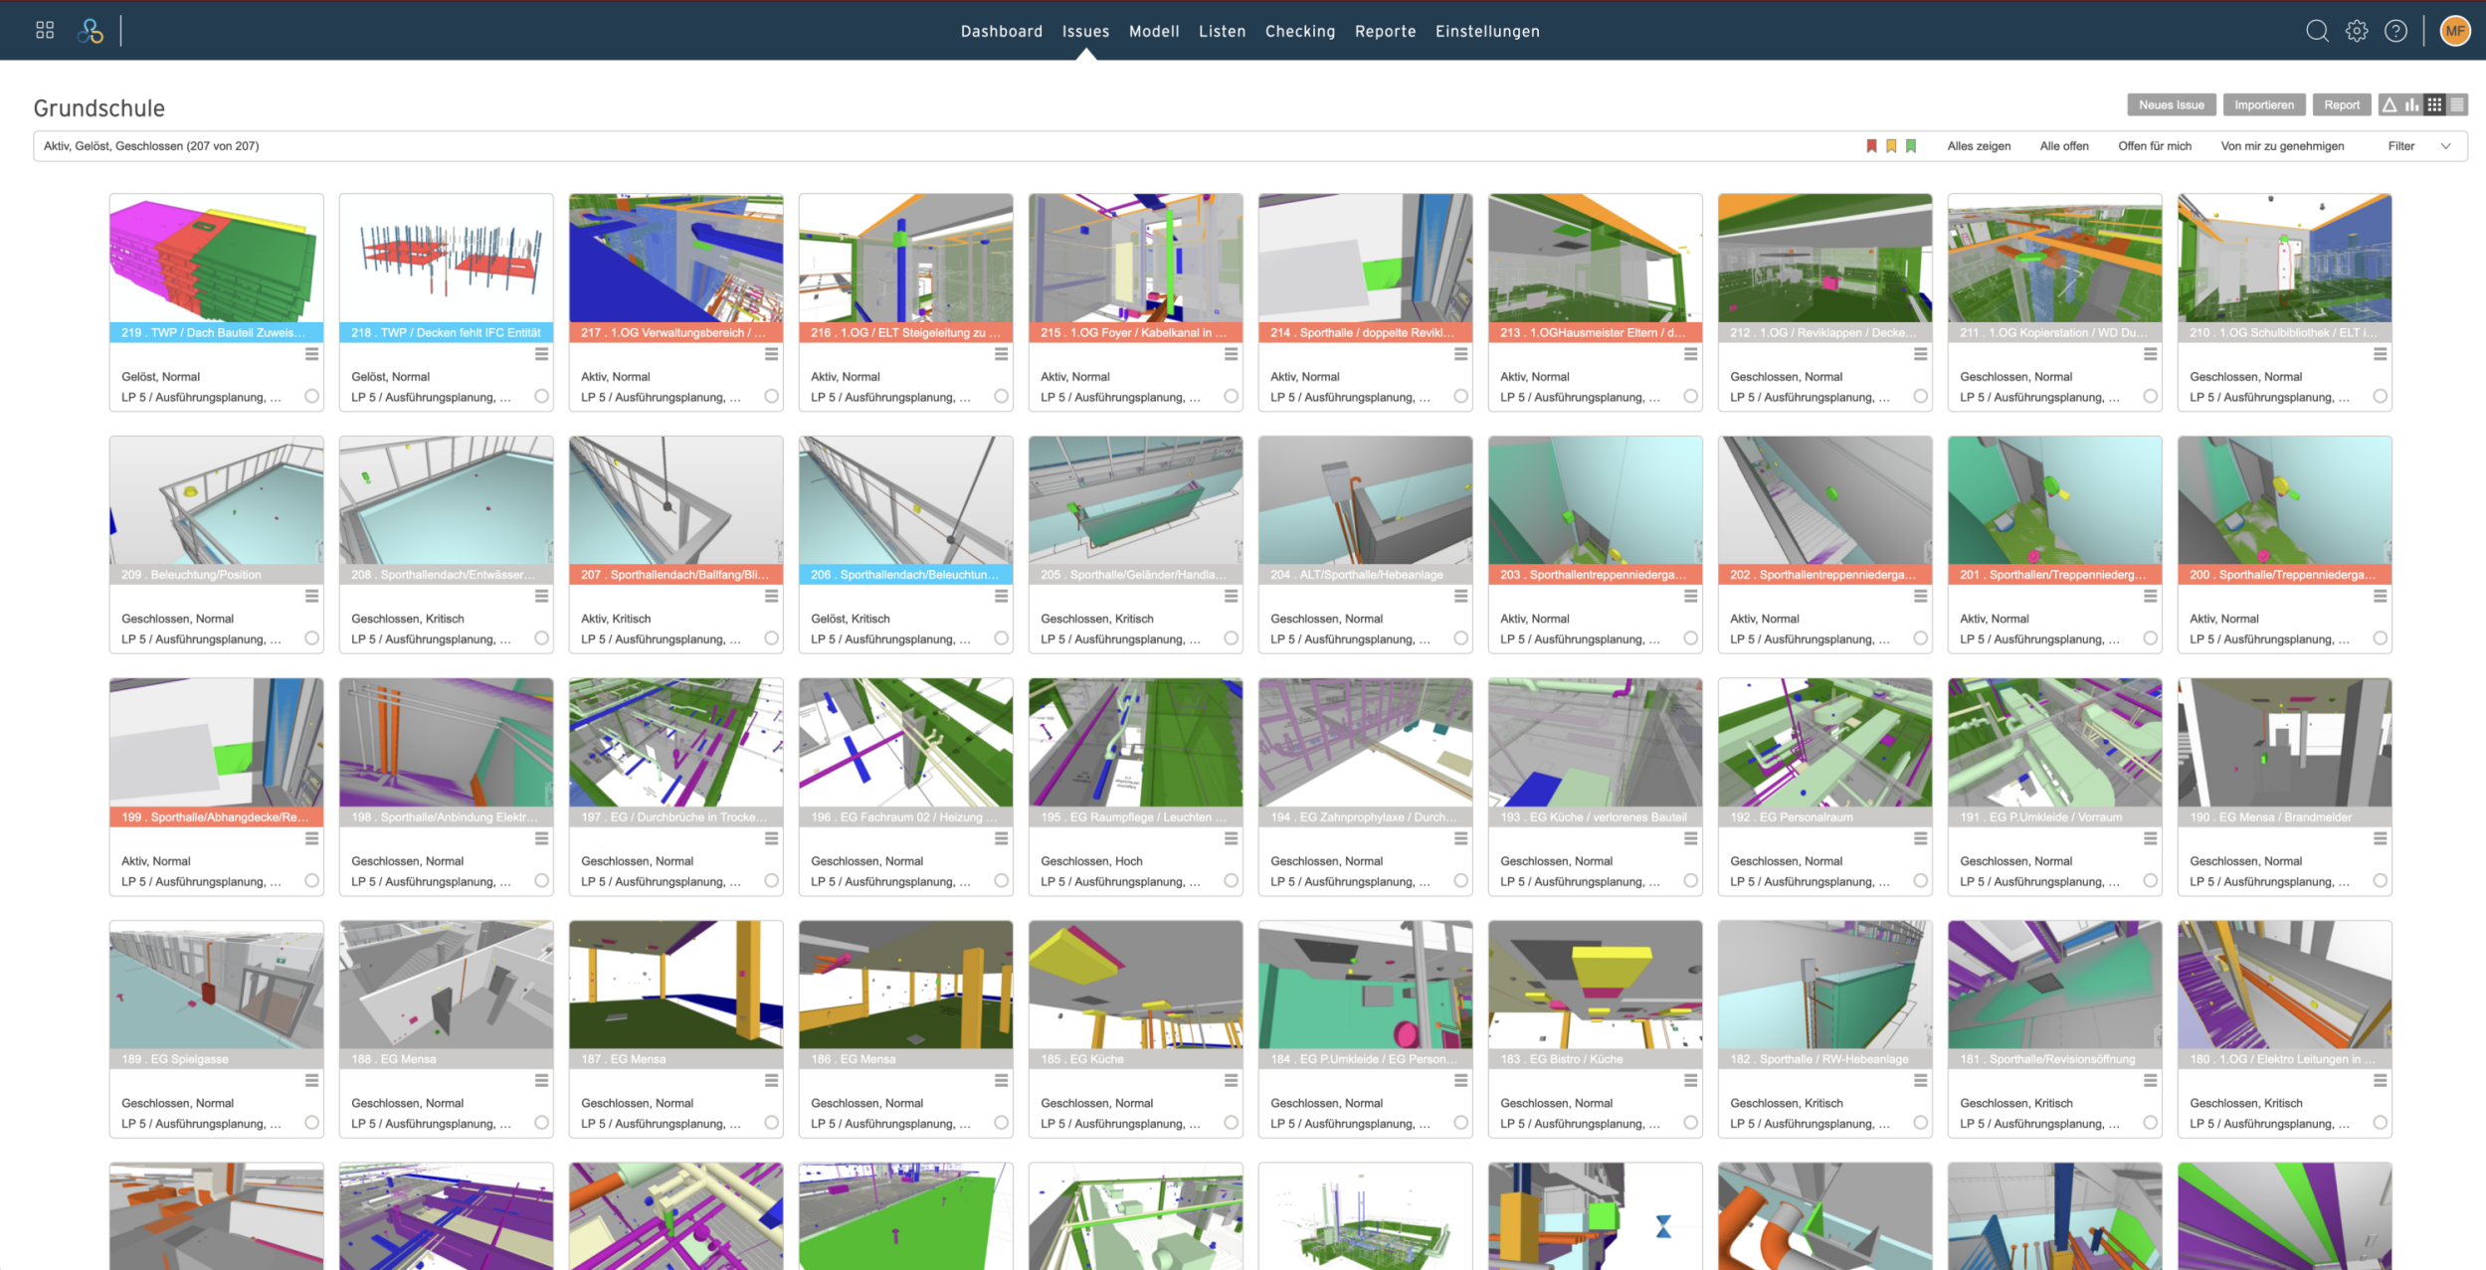Select radio circle on issue 207 card
Viewport: 2486px width, 1270px height.
pyautogui.click(x=772, y=638)
